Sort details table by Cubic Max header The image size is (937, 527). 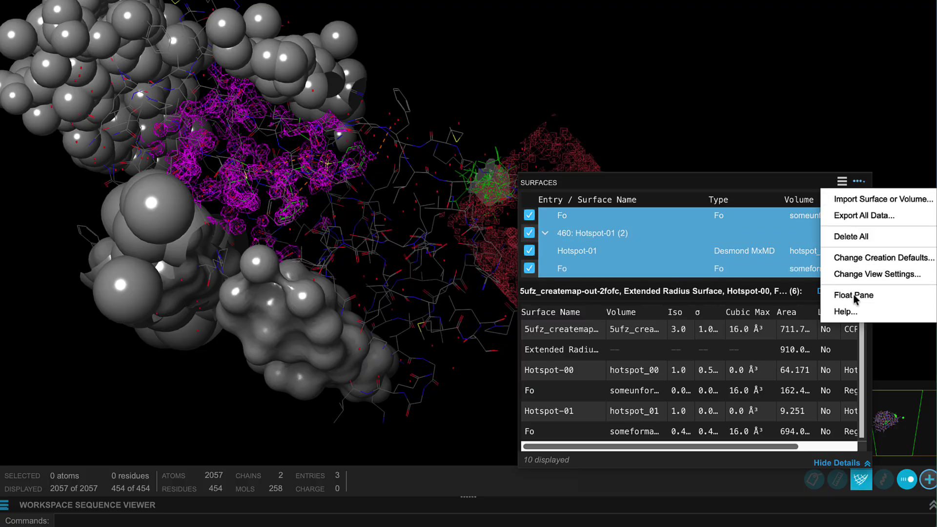pos(747,312)
